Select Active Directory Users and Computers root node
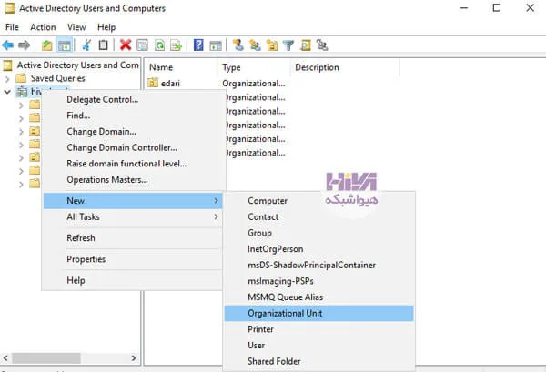The width and height of the screenshot is (546, 372). (x=77, y=65)
